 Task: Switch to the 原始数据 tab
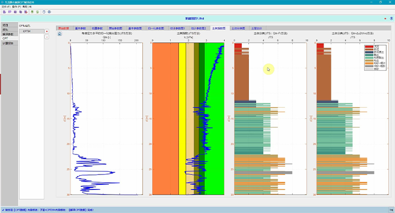click(x=64, y=28)
